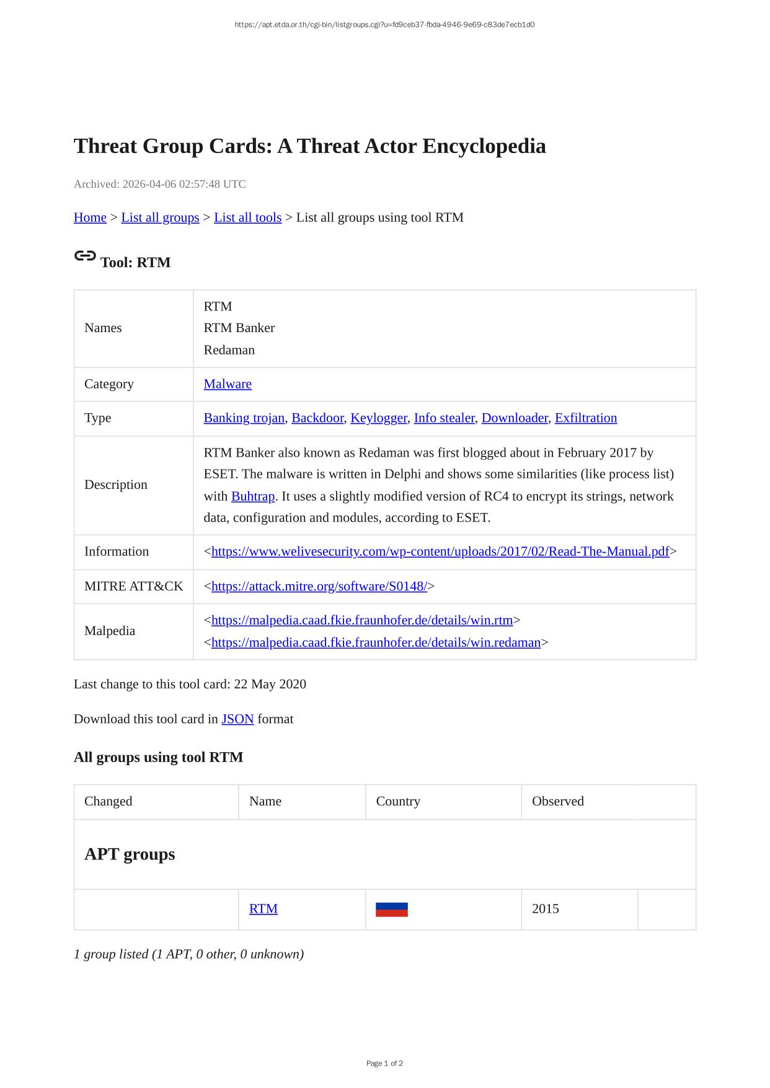The height and width of the screenshot is (1088, 770).
Task: Visit the MITRE ATT&CK S0148 link
Action: pyautogui.click(x=319, y=586)
